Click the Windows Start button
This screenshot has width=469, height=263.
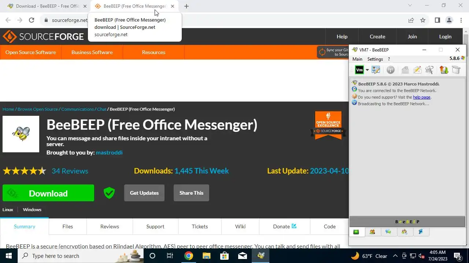pyautogui.click(x=9, y=256)
